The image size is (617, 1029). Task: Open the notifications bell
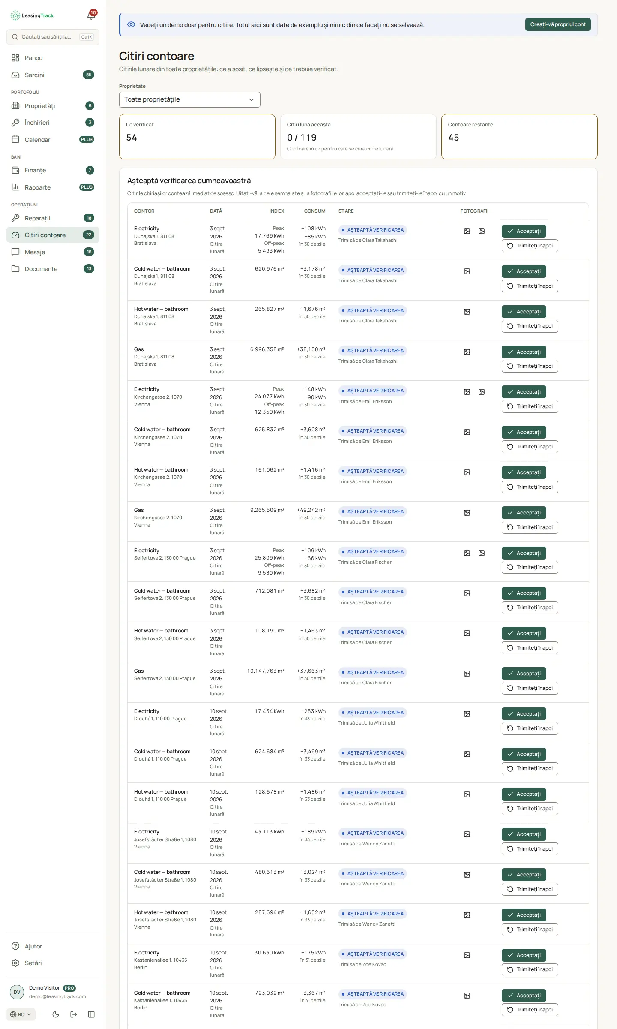(91, 15)
